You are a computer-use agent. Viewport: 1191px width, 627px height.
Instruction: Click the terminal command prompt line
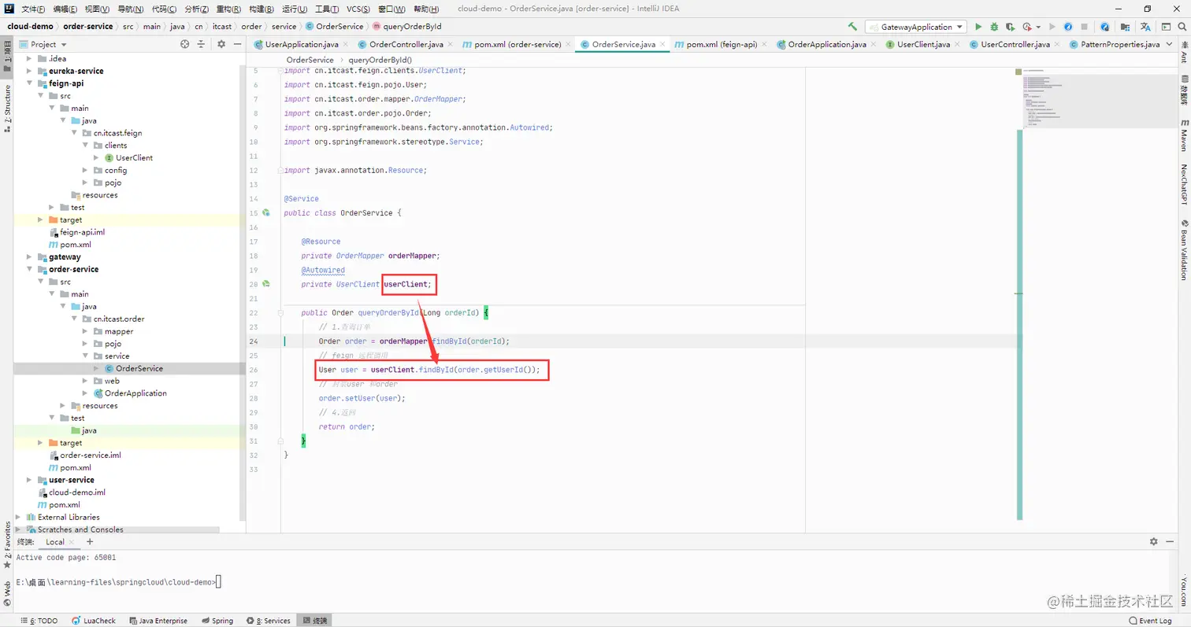[117, 582]
